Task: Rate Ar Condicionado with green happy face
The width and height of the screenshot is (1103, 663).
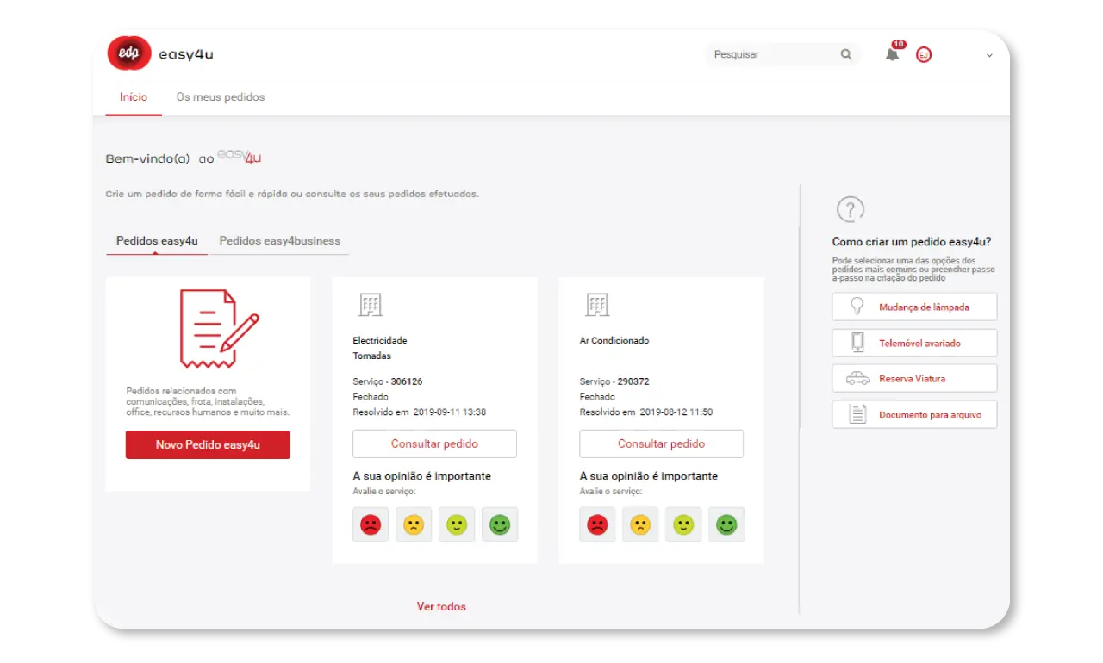Action: pos(726,524)
